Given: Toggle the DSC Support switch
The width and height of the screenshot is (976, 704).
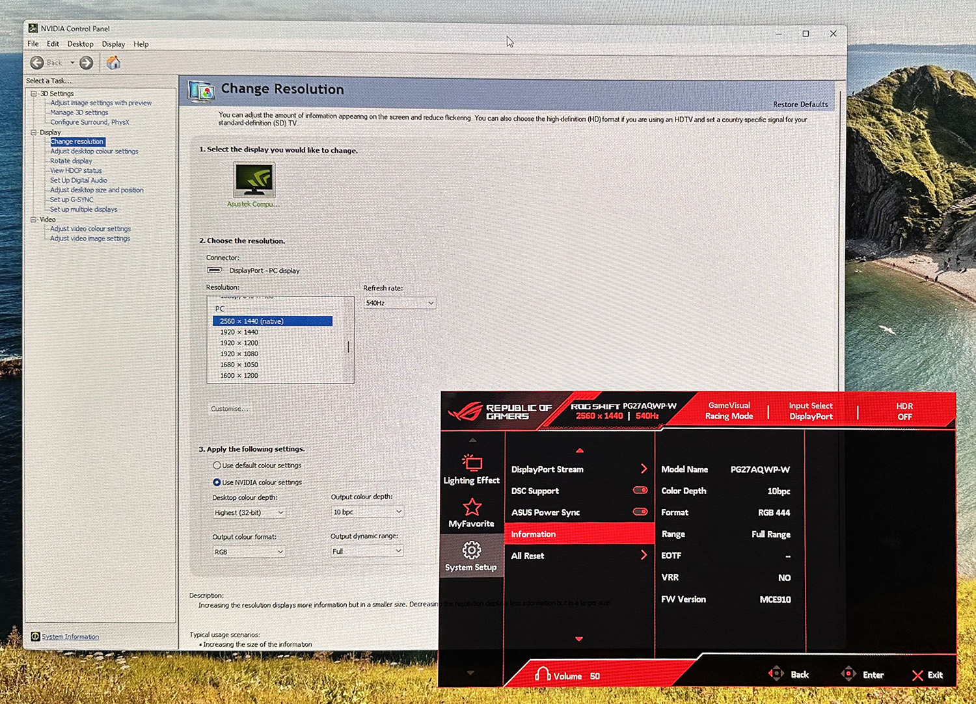Looking at the screenshot, I should pyautogui.click(x=640, y=491).
